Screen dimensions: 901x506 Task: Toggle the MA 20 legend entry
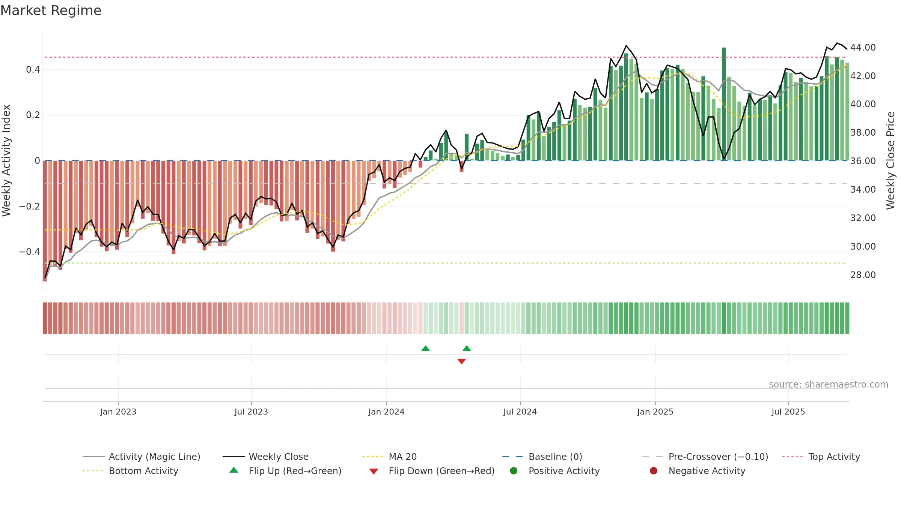[x=389, y=457]
